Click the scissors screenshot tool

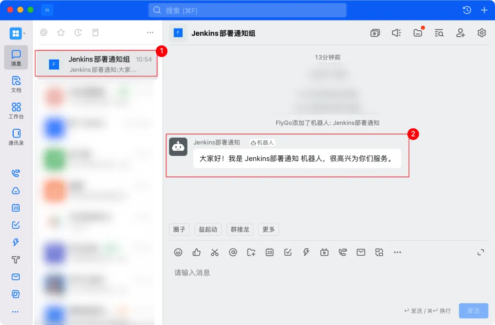coord(214,252)
